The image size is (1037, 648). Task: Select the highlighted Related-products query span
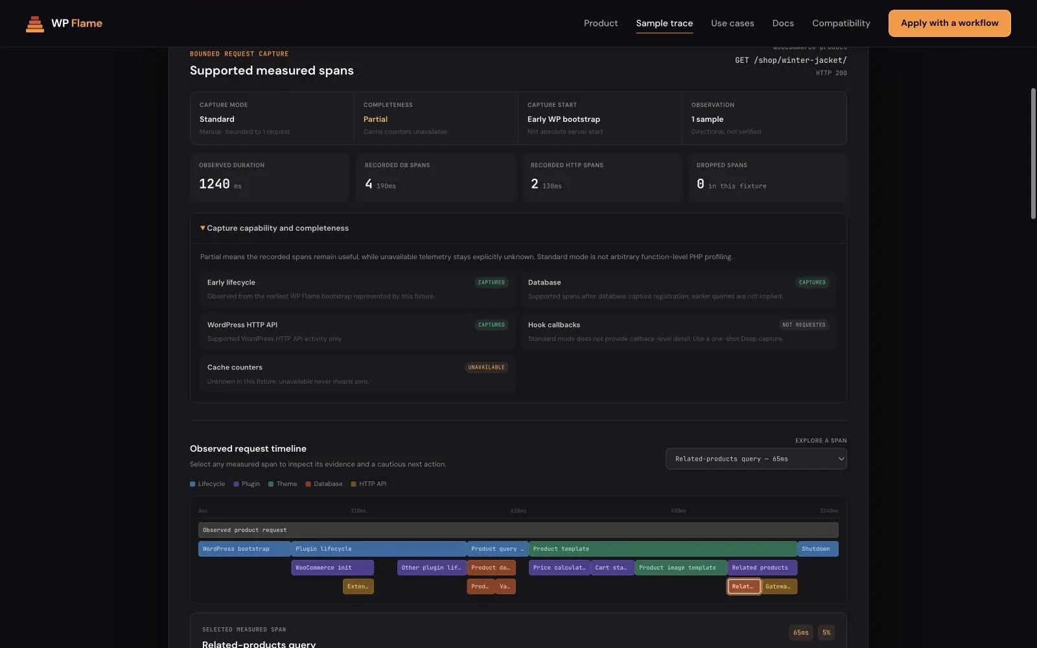(744, 586)
